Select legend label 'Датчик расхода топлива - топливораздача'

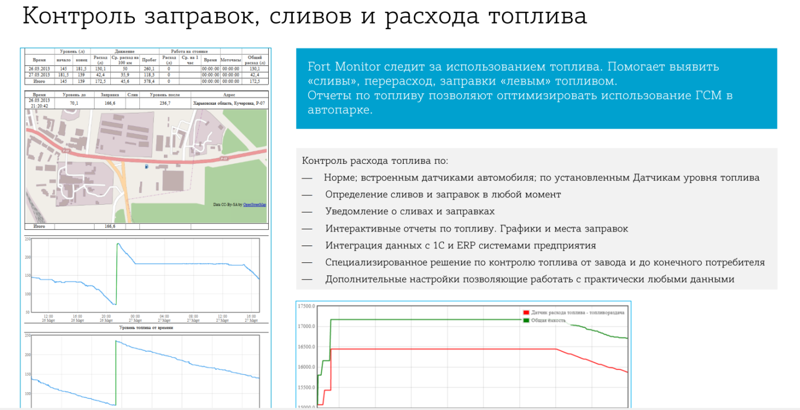click(577, 313)
